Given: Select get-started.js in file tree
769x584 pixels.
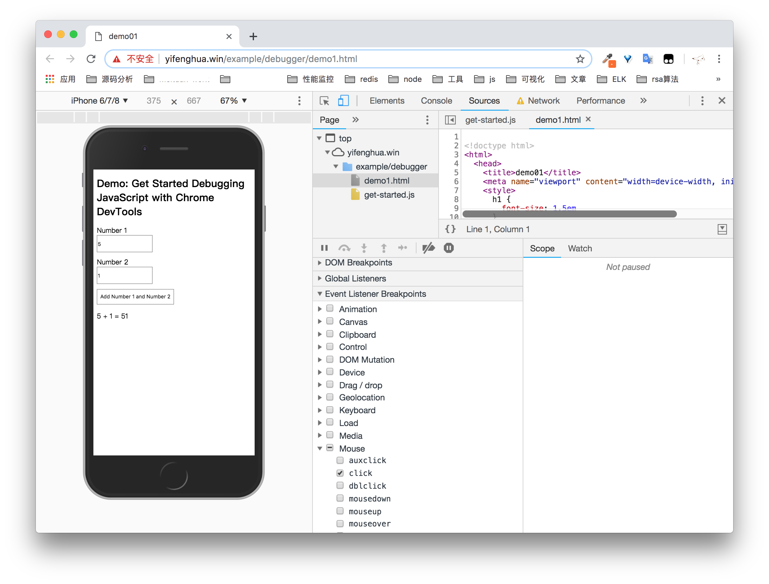Looking at the screenshot, I should tap(389, 195).
